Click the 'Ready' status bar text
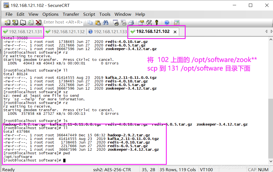 9,170
